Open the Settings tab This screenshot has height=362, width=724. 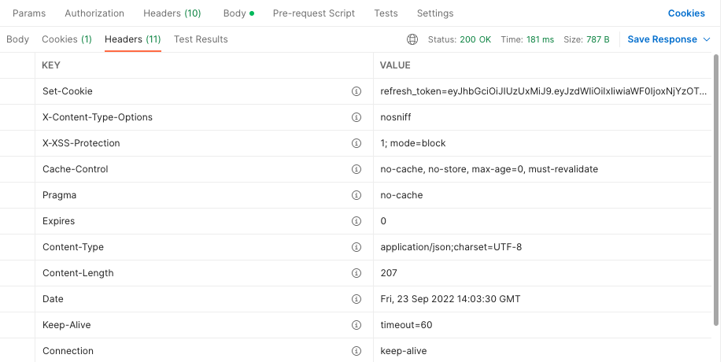[x=435, y=13]
